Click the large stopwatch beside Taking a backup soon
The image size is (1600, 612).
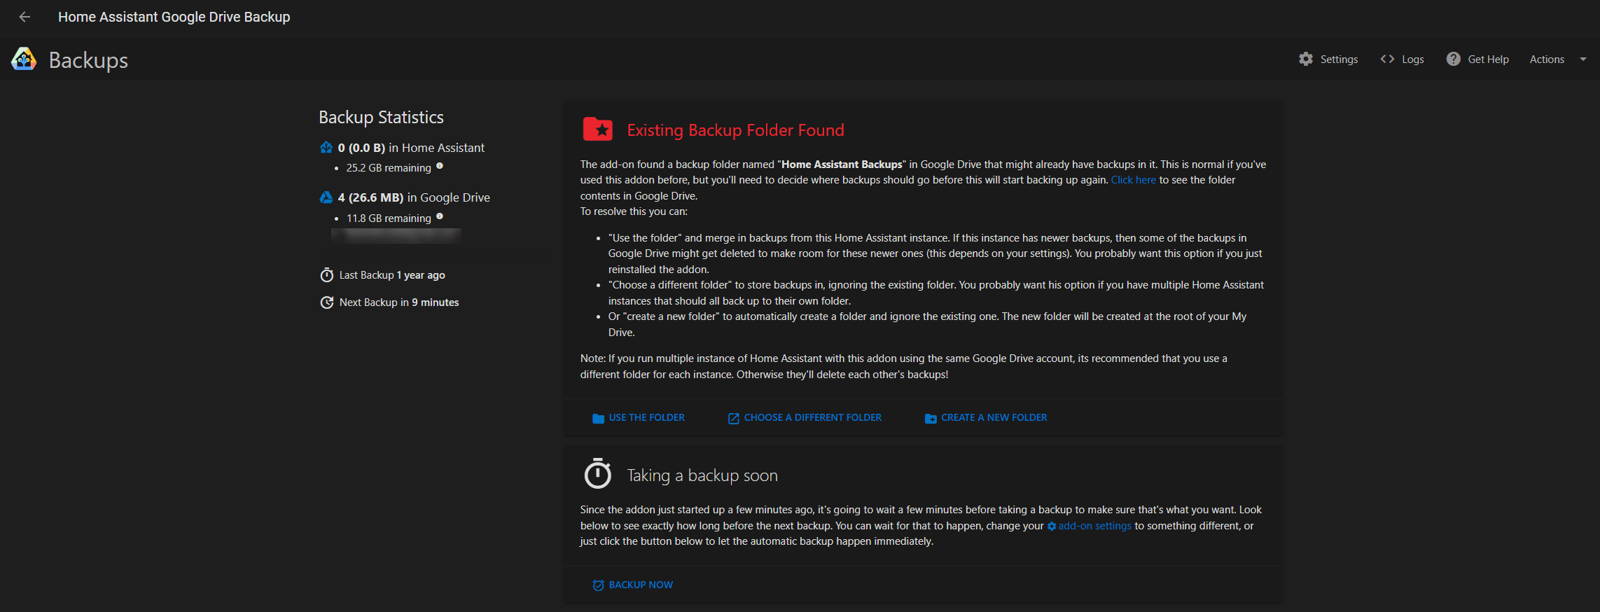click(x=597, y=474)
